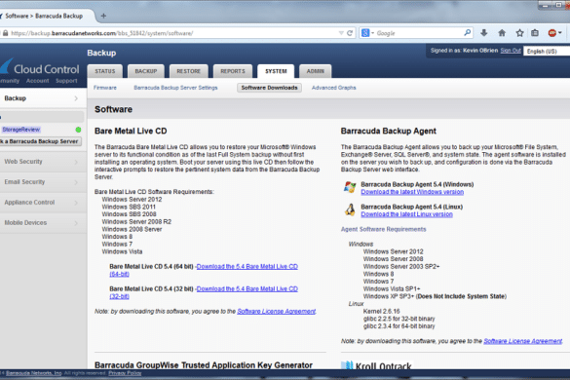This screenshot has width=570, height=380.
Task: Open the Firmware subpage
Action: click(105, 88)
